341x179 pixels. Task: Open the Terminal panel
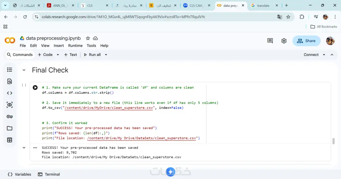[x=49, y=175]
